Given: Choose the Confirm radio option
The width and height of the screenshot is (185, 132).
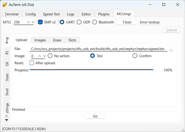Looking at the screenshot, I should pyautogui.click(x=135, y=56).
